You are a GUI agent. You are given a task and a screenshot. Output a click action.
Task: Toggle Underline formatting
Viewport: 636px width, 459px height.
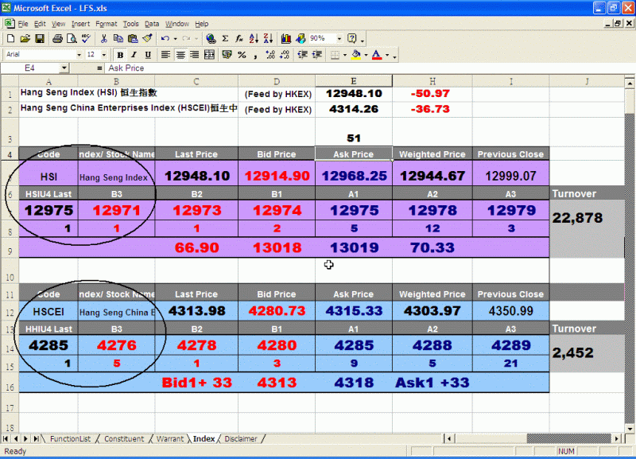pyautogui.click(x=146, y=55)
